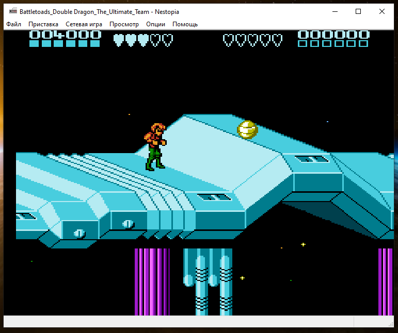Viewport: 398px width, 333px height.
Task: Close the Nestopia window
Action: (382, 11)
